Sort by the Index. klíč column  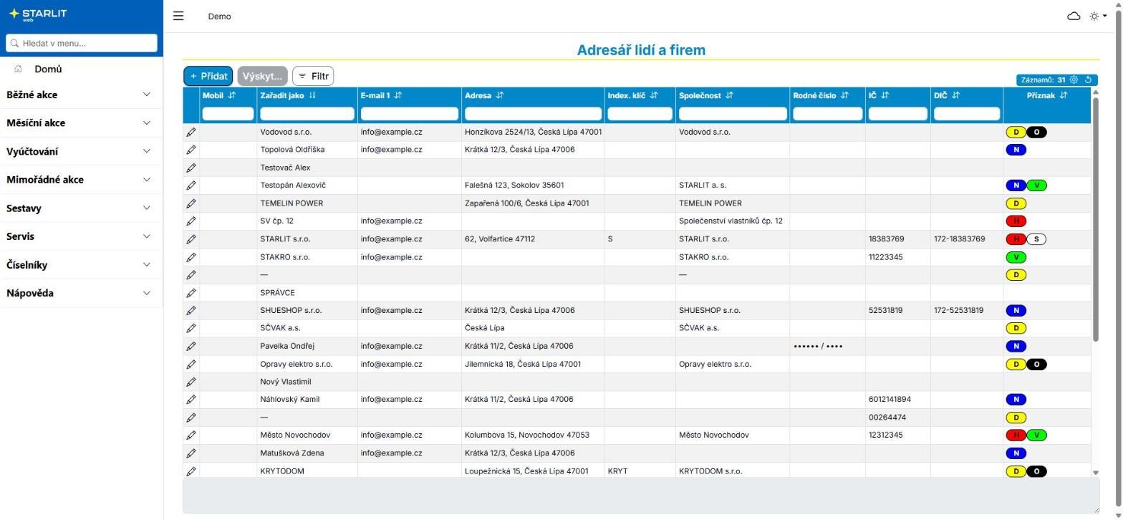click(x=654, y=95)
